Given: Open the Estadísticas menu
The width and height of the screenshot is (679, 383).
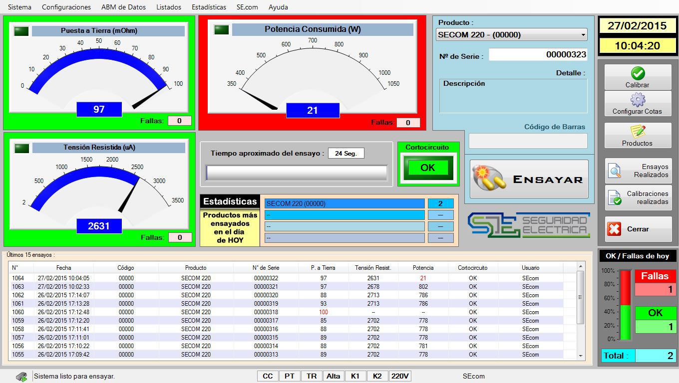Looking at the screenshot, I should click(x=209, y=7).
